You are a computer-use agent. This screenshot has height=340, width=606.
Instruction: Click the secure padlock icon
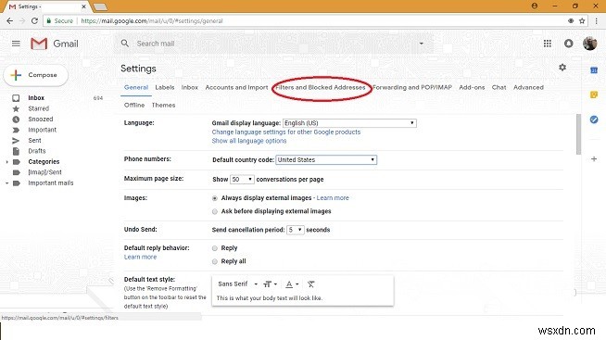click(x=49, y=21)
